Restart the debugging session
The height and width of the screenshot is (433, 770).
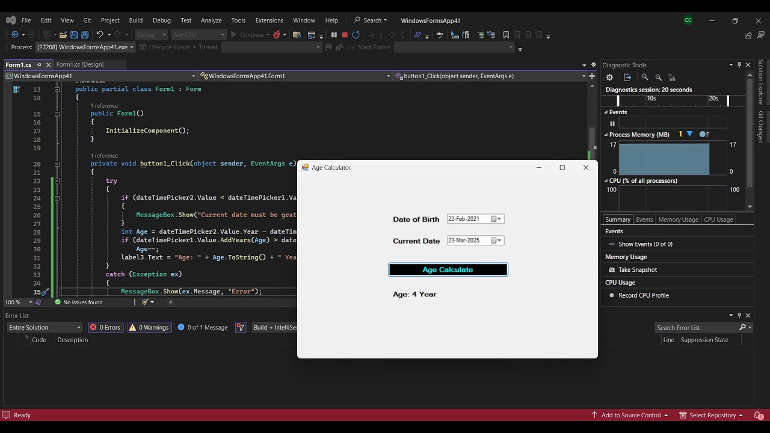(356, 35)
